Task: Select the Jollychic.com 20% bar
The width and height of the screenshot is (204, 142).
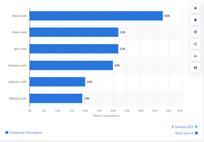Action: (x=57, y=82)
